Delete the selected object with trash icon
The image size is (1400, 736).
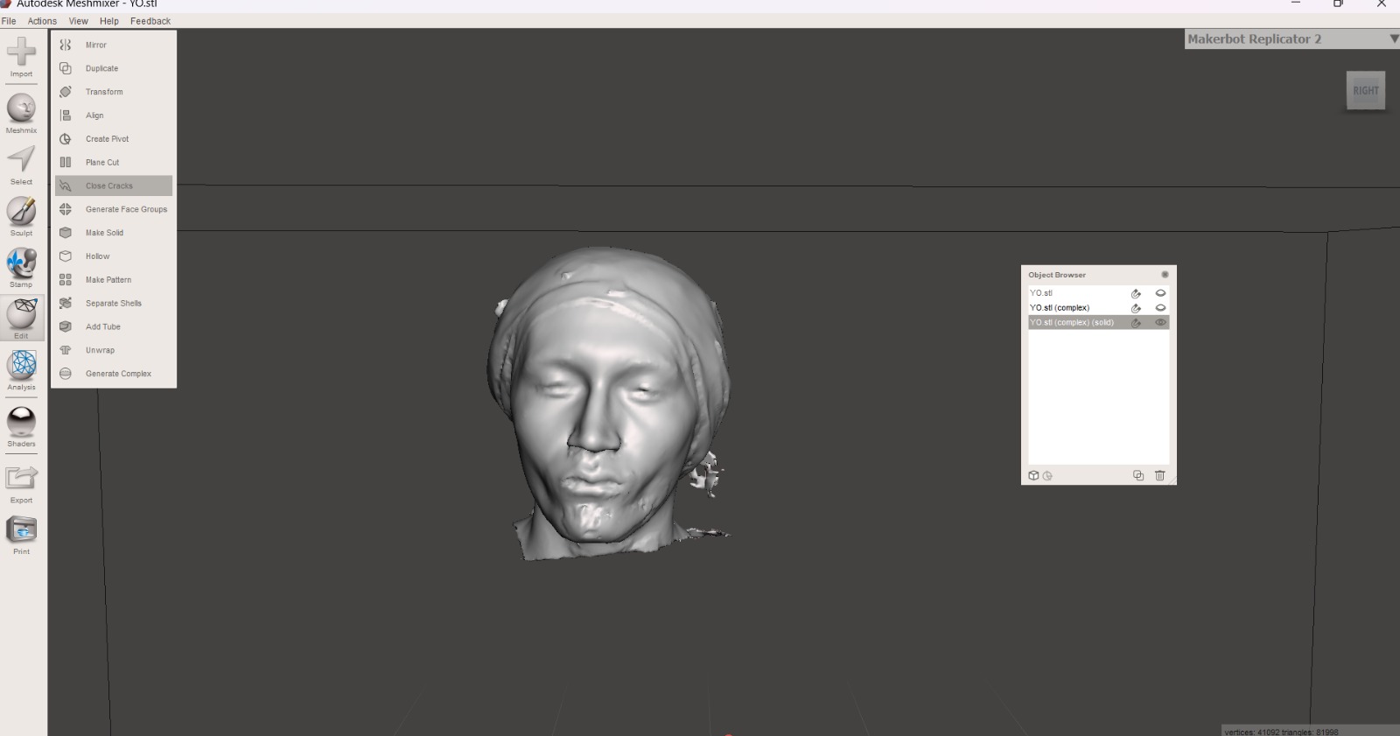click(x=1160, y=476)
